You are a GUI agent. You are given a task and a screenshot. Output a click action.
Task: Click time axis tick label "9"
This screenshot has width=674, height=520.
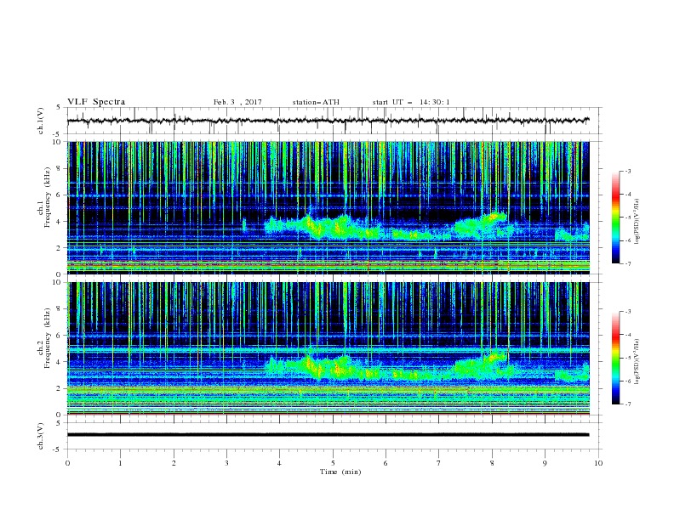[x=545, y=463]
